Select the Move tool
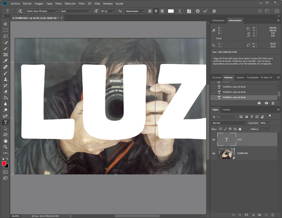 (x=5, y=24)
